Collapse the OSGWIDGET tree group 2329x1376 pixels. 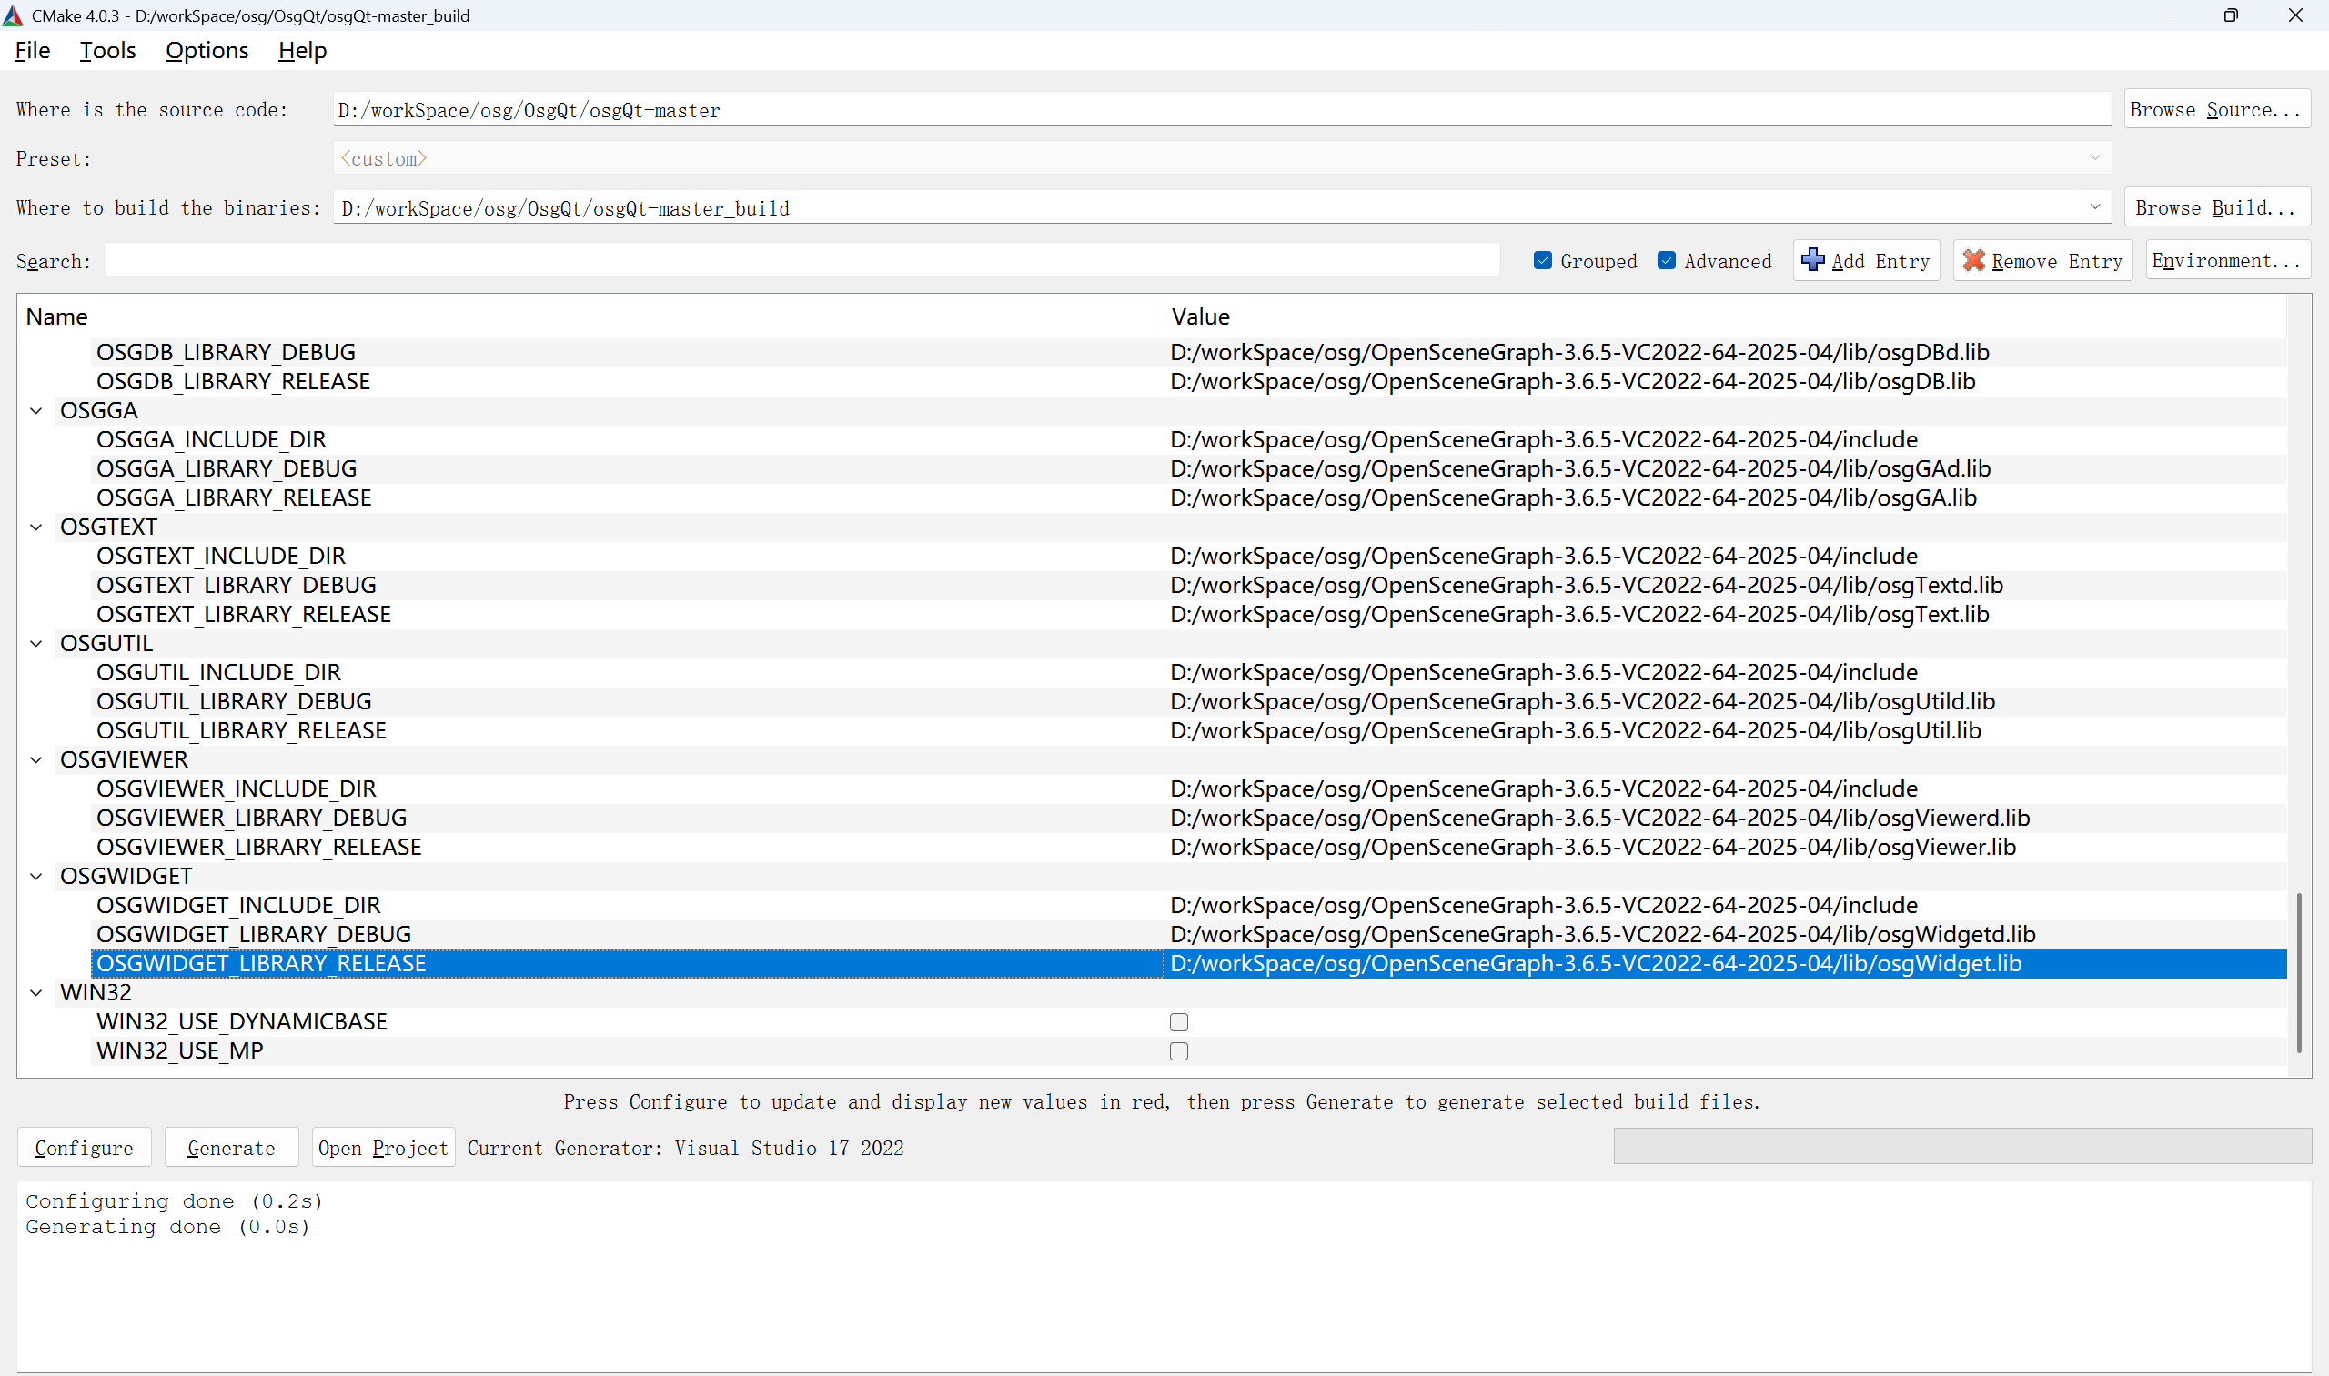pyautogui.click(x=36, y=876)
